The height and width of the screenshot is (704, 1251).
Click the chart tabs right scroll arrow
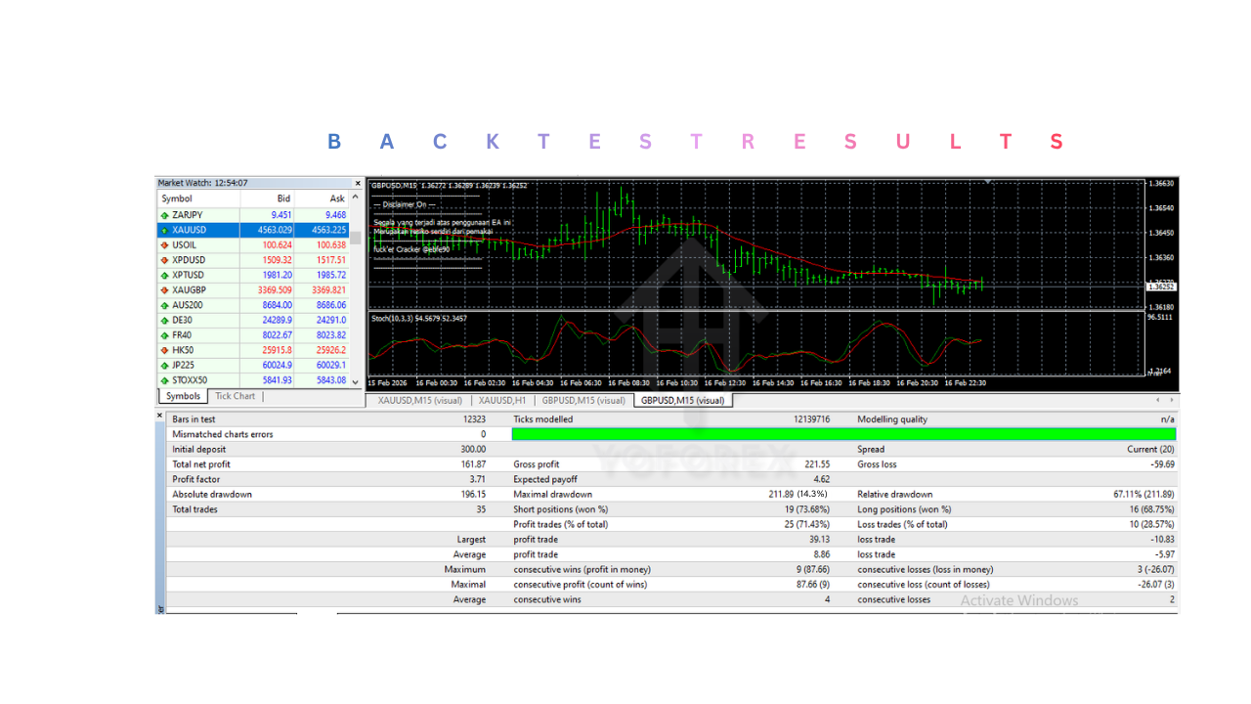(x=1171, y=400)
